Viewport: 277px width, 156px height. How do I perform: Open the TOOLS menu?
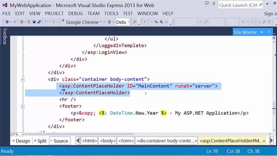(111, 13)
